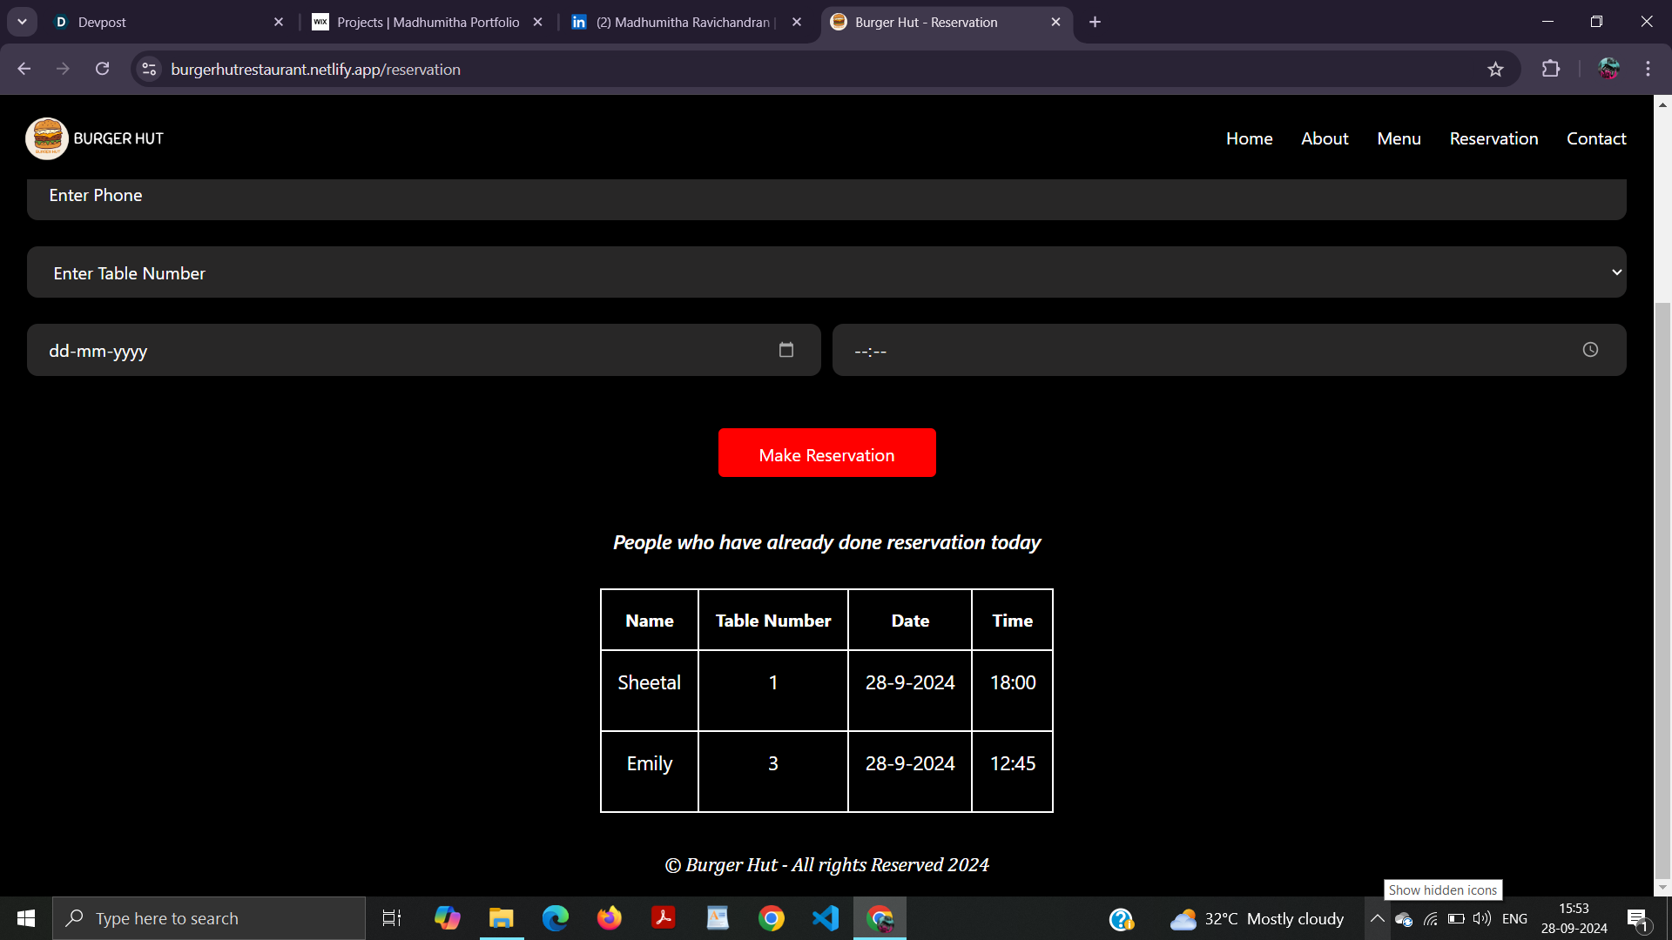The width and height of the screenshot is (1672, 940).
Task: Open the date picker calendar icon
Action: (785, 350)
